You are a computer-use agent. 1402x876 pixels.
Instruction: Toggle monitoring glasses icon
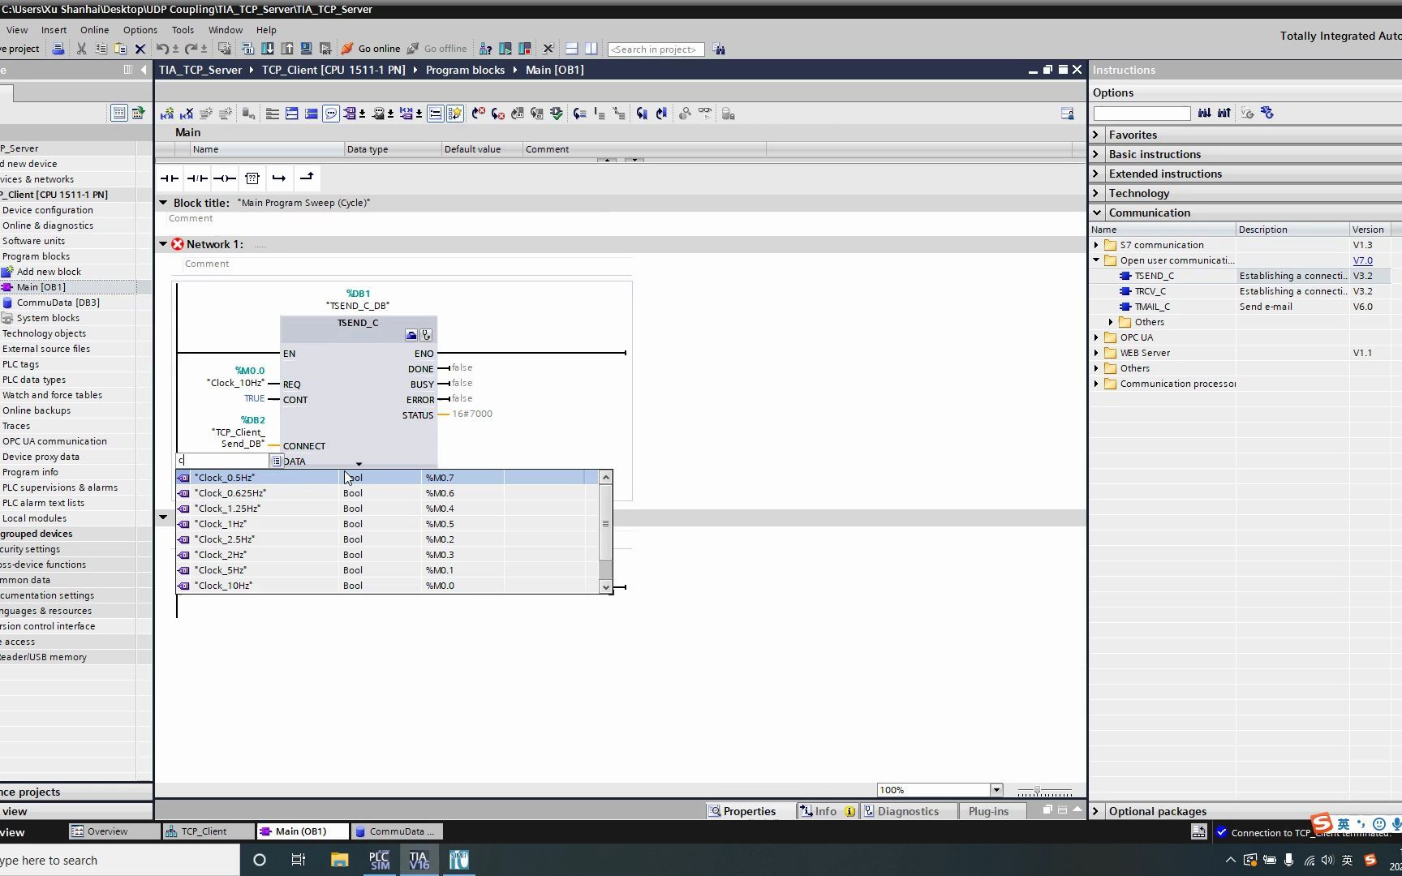[705, 114]
